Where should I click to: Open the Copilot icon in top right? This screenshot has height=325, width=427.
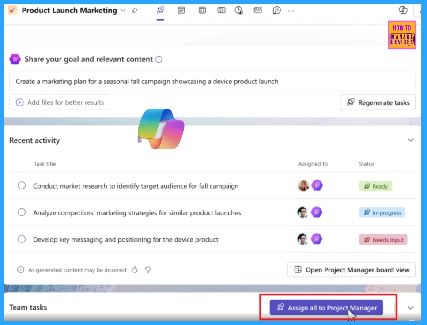click(x=403, y=10)
